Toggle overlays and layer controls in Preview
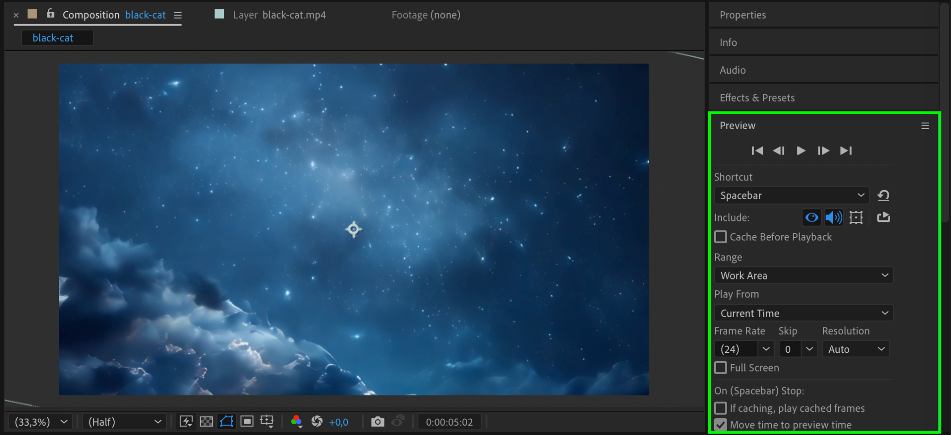The image size is (951, 435). (x=856, y=217)
